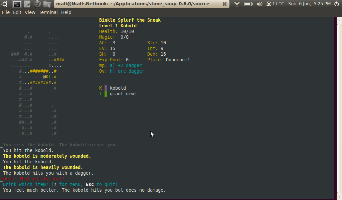Click the 'SH: 0' stat
Screen dimensions: 342x200
click(107, 54)
